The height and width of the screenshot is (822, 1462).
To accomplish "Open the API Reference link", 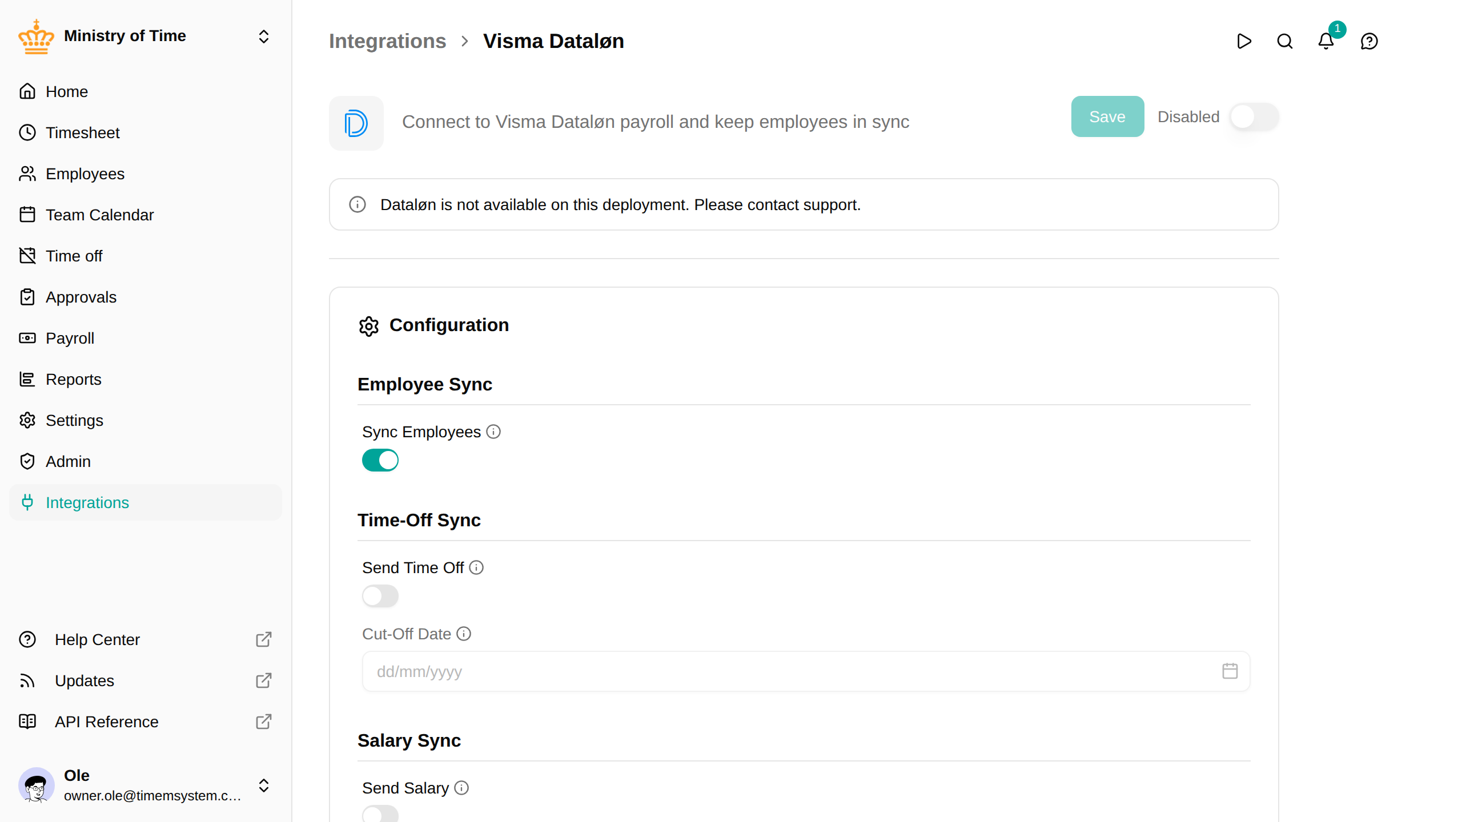I will 146,722.
